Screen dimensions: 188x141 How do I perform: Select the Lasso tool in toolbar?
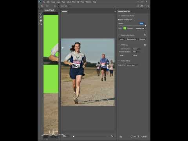point(41,17)
